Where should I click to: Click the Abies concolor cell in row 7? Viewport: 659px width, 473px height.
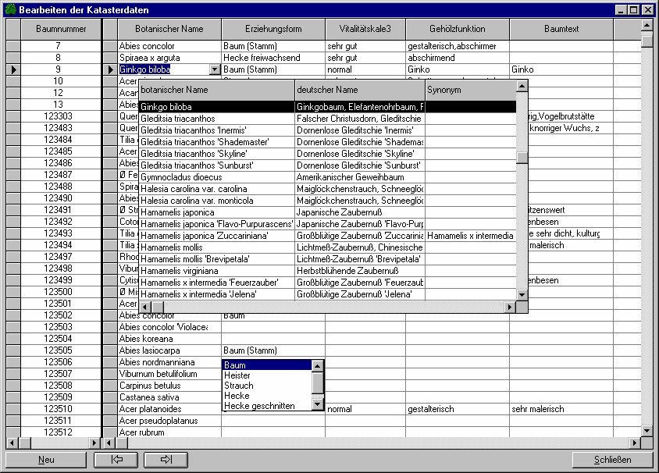click(169, 46)
